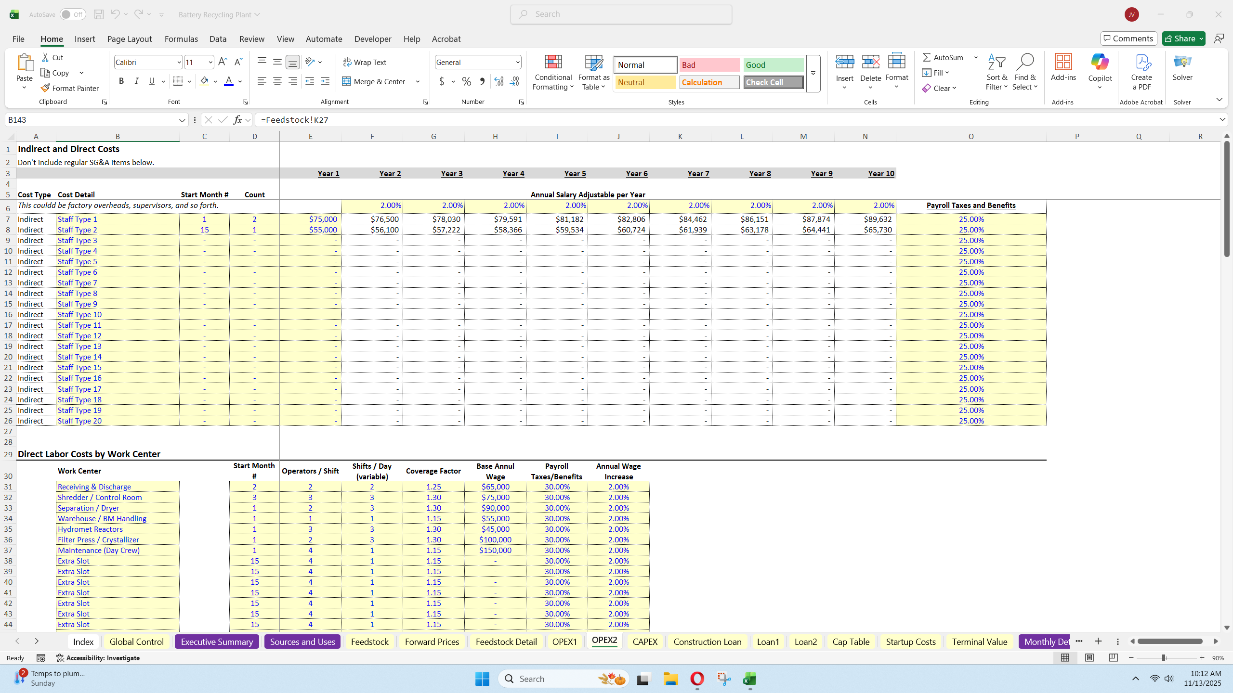Click Insert Function fx icon

tap(237, 120)
